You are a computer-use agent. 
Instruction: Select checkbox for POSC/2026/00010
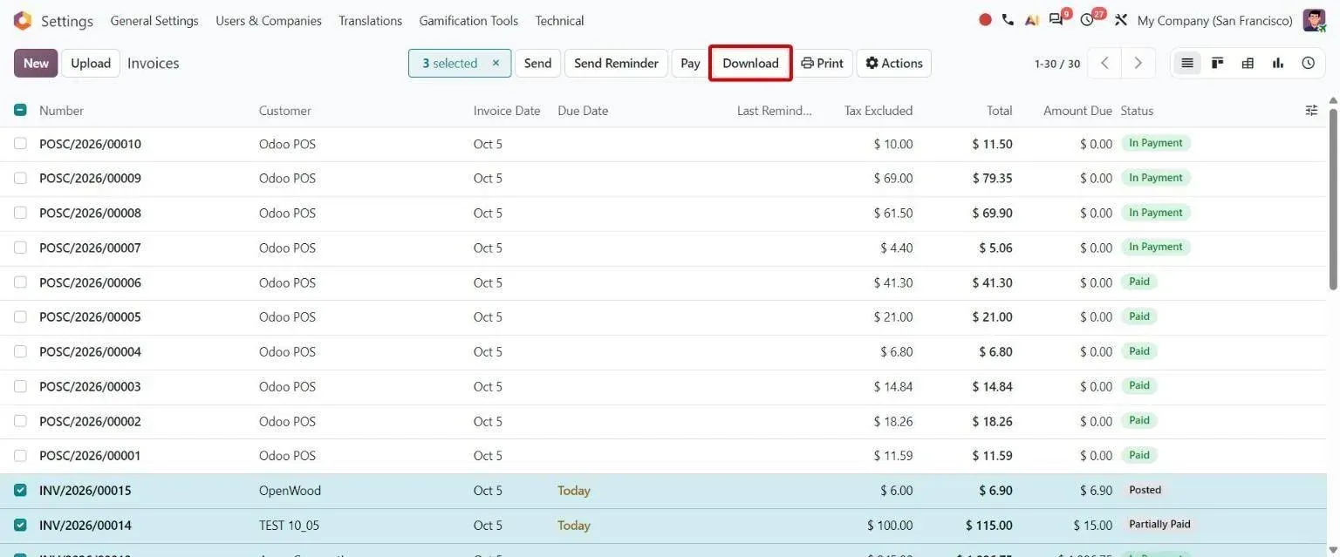(x=20, y=144)
